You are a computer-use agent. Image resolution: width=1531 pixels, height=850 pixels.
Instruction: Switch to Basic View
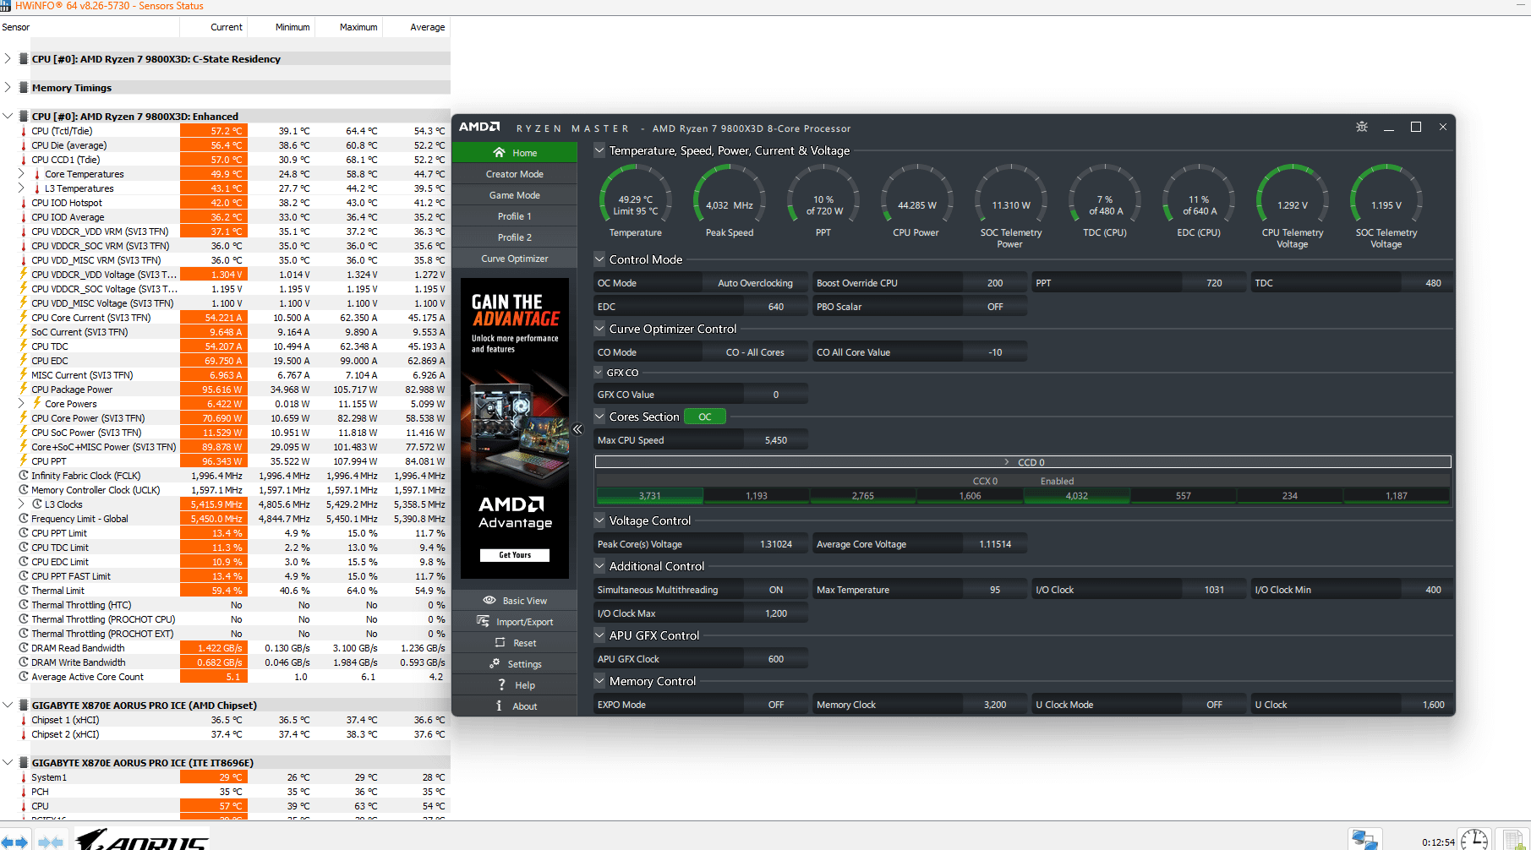pyautogui.click(x=515, y=601)
